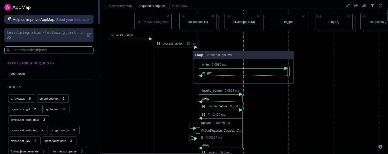Collapse the process_action call
This screenshot has height=154, width=388.
point(158,44)
